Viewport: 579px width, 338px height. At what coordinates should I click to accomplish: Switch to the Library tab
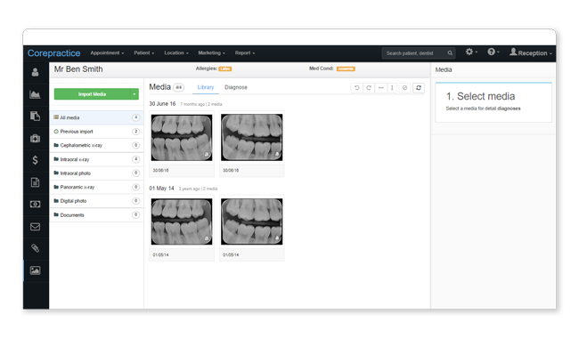click(206, 87)
